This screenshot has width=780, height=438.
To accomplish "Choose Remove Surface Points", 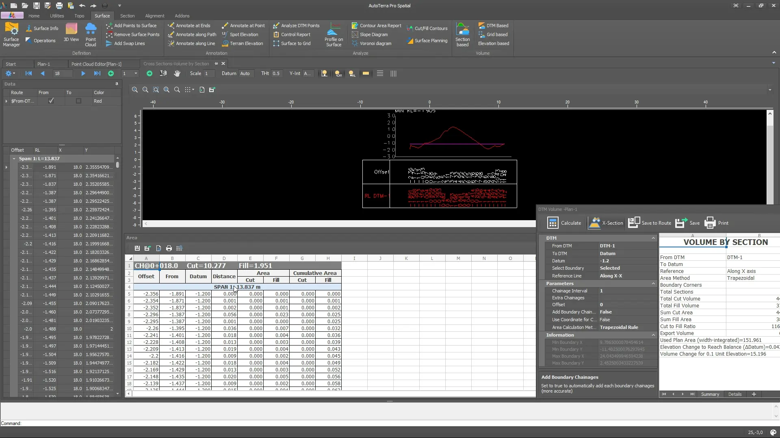I will [133, 34].
